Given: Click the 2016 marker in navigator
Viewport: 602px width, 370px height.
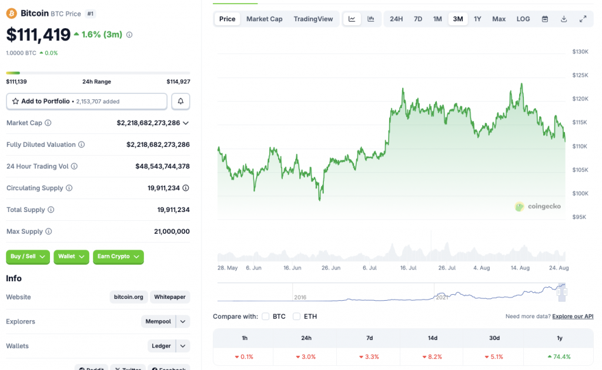Looking at the screenshot, I should [300, 297].
